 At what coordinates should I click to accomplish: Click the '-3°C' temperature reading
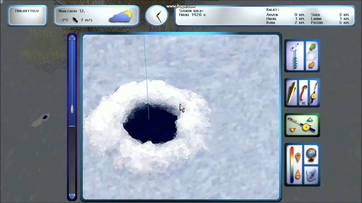[x=64, y=20]
